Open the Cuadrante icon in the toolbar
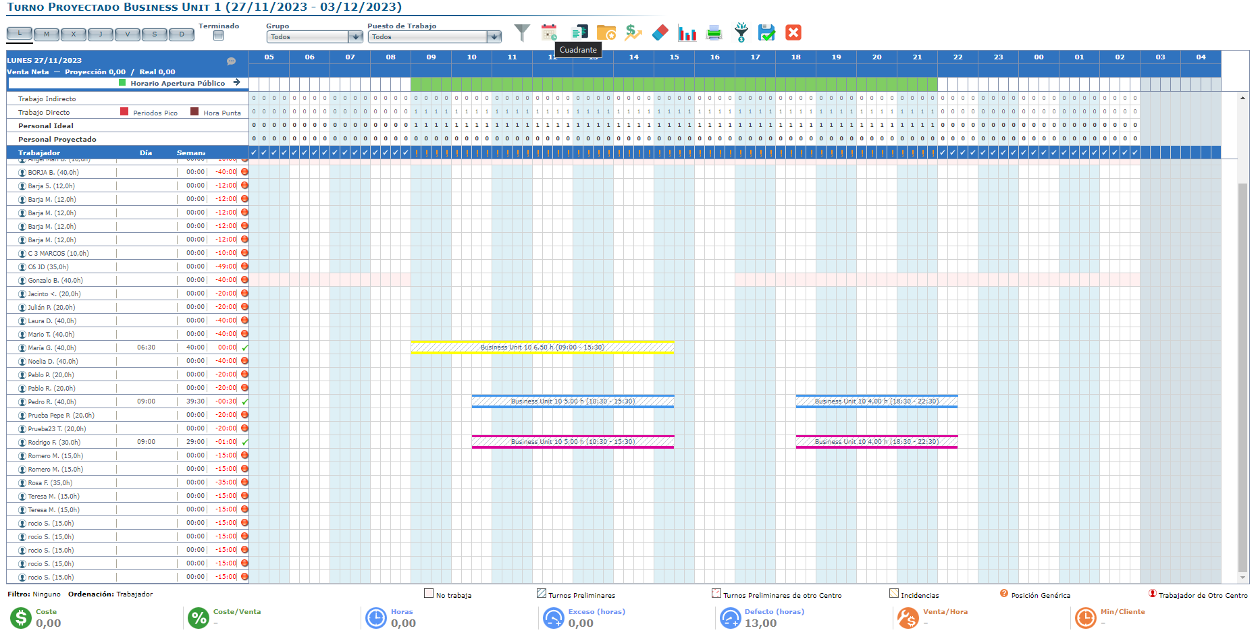The image size is (1258, 643). [x=579, y=32]
